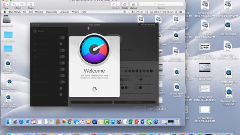Select the hard drive icon on captured desktop
Screen dimensions: 240x135
(x=7, y=19)
